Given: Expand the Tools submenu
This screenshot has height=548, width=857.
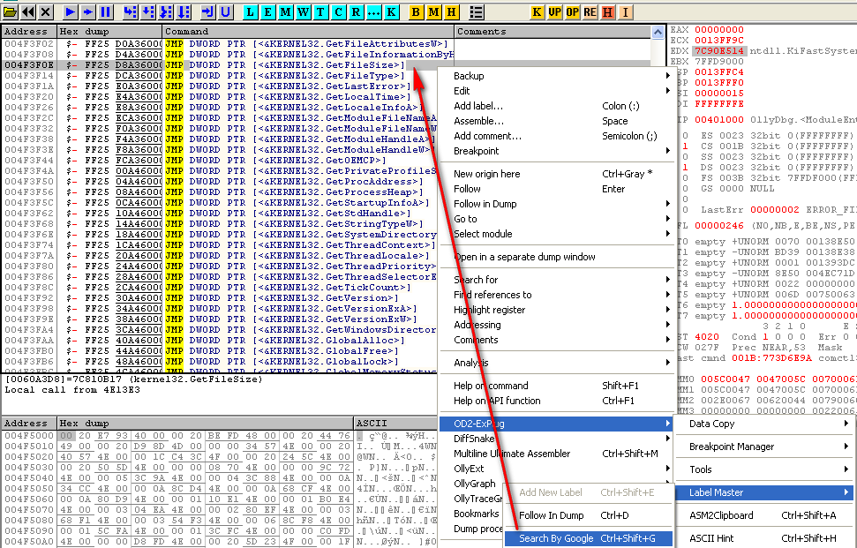Looking at the screenshot, I should point(764,469).
